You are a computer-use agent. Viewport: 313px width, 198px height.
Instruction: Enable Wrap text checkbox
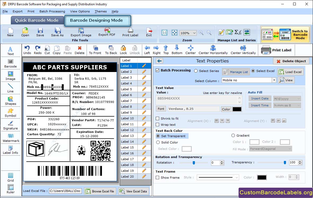[158, 125]
